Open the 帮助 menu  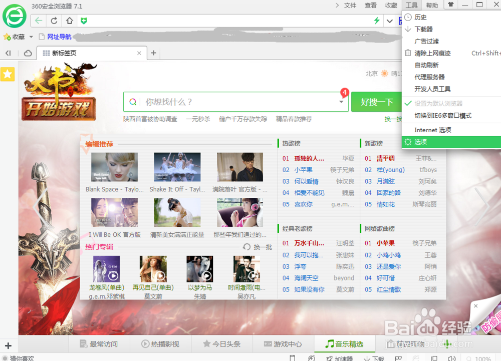432,6
